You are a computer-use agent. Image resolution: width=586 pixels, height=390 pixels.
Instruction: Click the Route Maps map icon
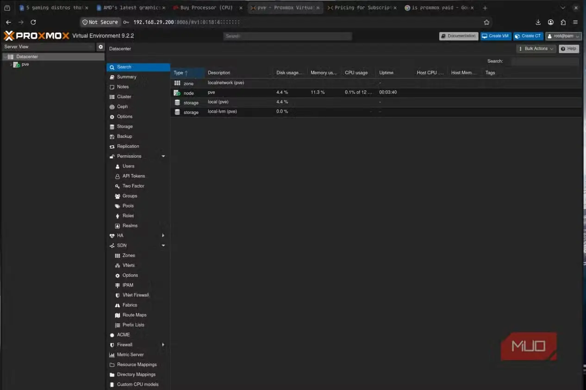118,315
